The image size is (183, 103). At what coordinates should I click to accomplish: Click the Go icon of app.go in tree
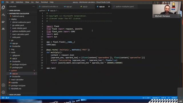point(11,43)
